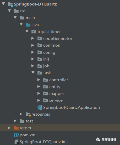Click the test folder icon

(22, 121)
